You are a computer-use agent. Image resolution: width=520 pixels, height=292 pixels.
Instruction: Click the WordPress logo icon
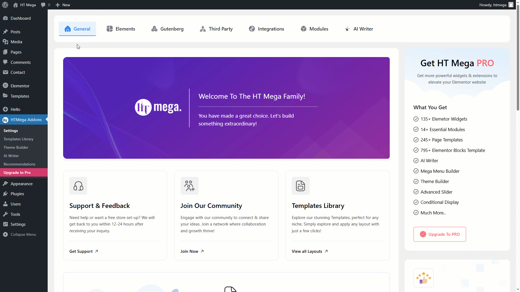point(5,5)
